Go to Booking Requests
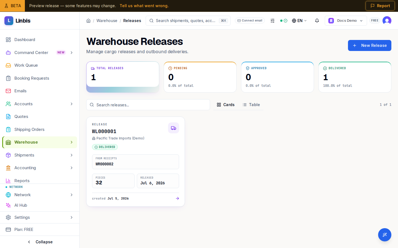The height and width of the screenshot is (248, 398). (40, 78)
